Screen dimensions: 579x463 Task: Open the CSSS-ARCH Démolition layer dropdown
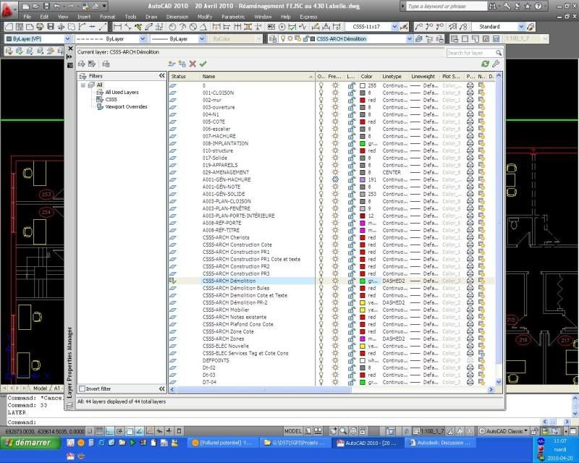click(x=410, y=39)
